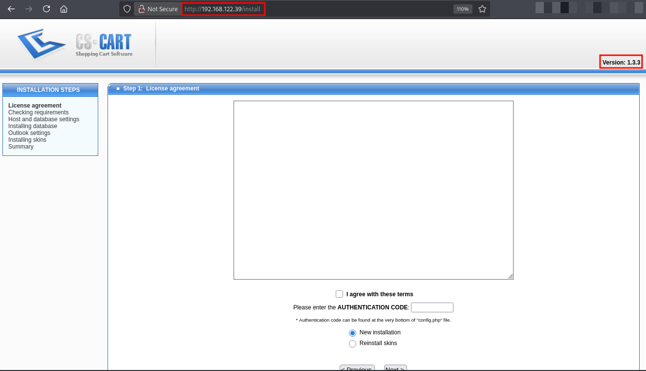Click the CS-Cart logo
Image resolution: width=646 pixels, height=371 pixels.
point(75,44)
